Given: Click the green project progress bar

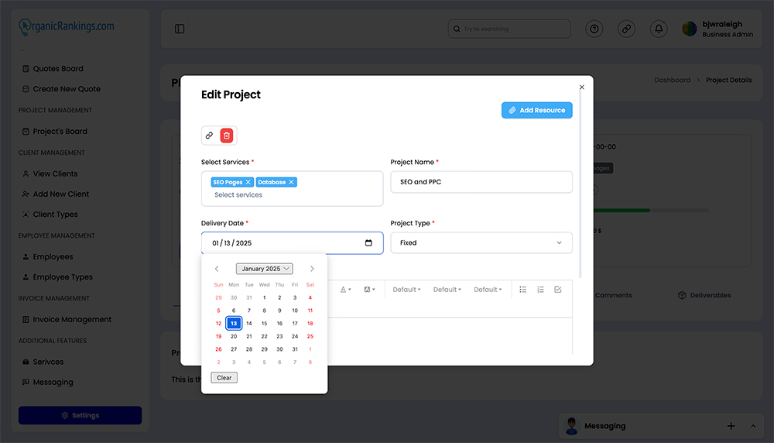Looking at the screenshot, I should click(622, 211).
